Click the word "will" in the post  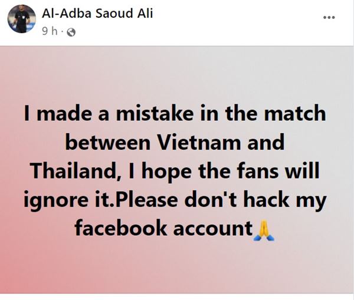point(304,171)
